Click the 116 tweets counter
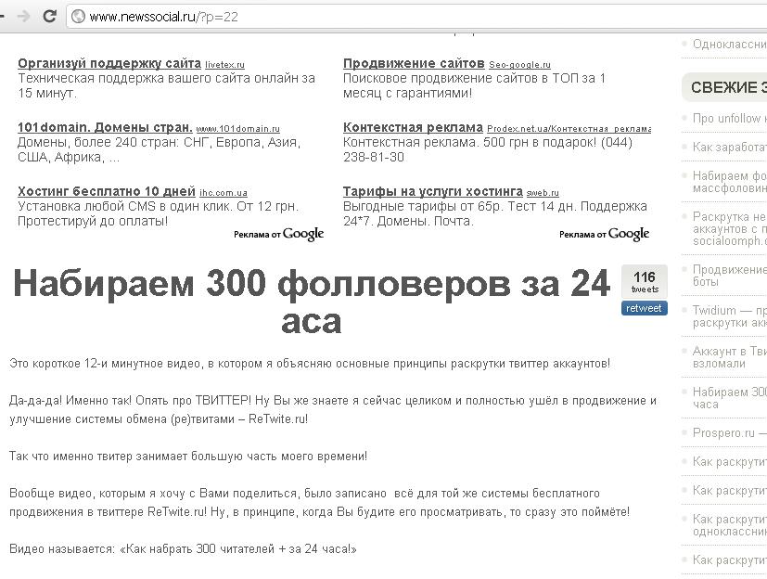767x579 pixels. (x=645, y=282)
